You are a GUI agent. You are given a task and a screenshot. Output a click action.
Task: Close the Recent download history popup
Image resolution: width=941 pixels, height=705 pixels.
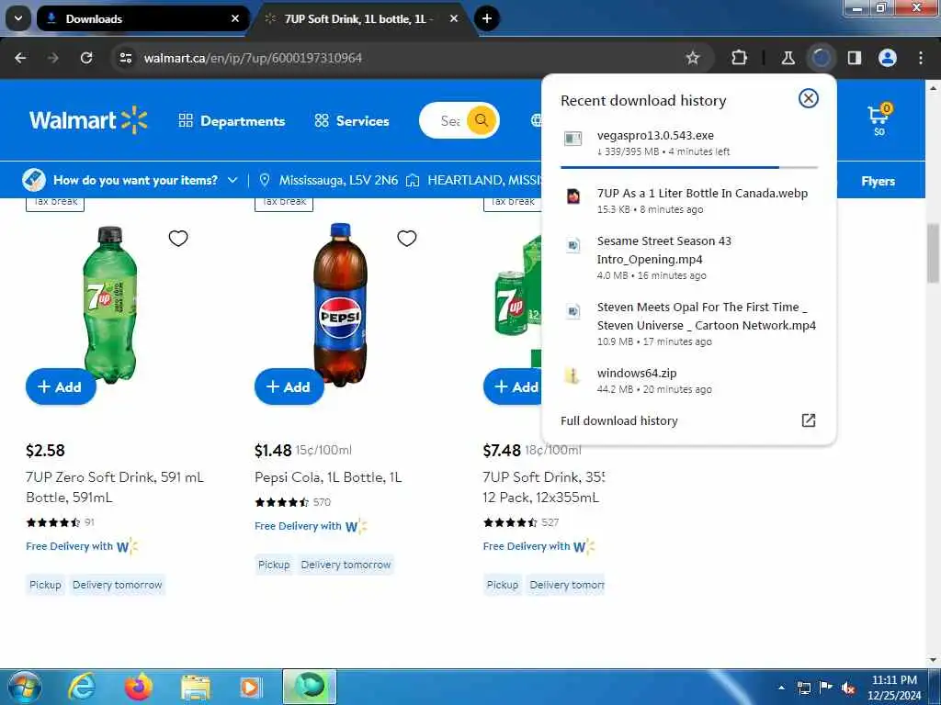[x=809, y=98]
